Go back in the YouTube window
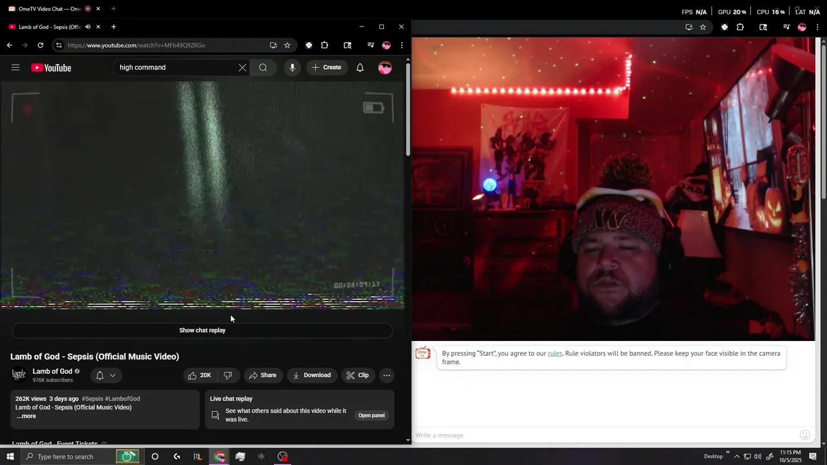The width and height of the screenshot is (827, 465). coord(9,45)
